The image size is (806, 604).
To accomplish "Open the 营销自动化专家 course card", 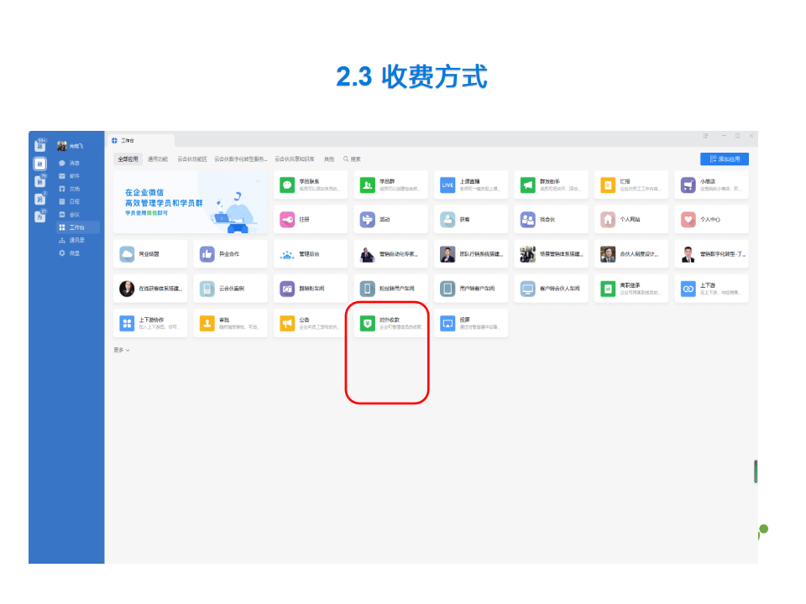I will pyautogui.click(x=390, y=253).
